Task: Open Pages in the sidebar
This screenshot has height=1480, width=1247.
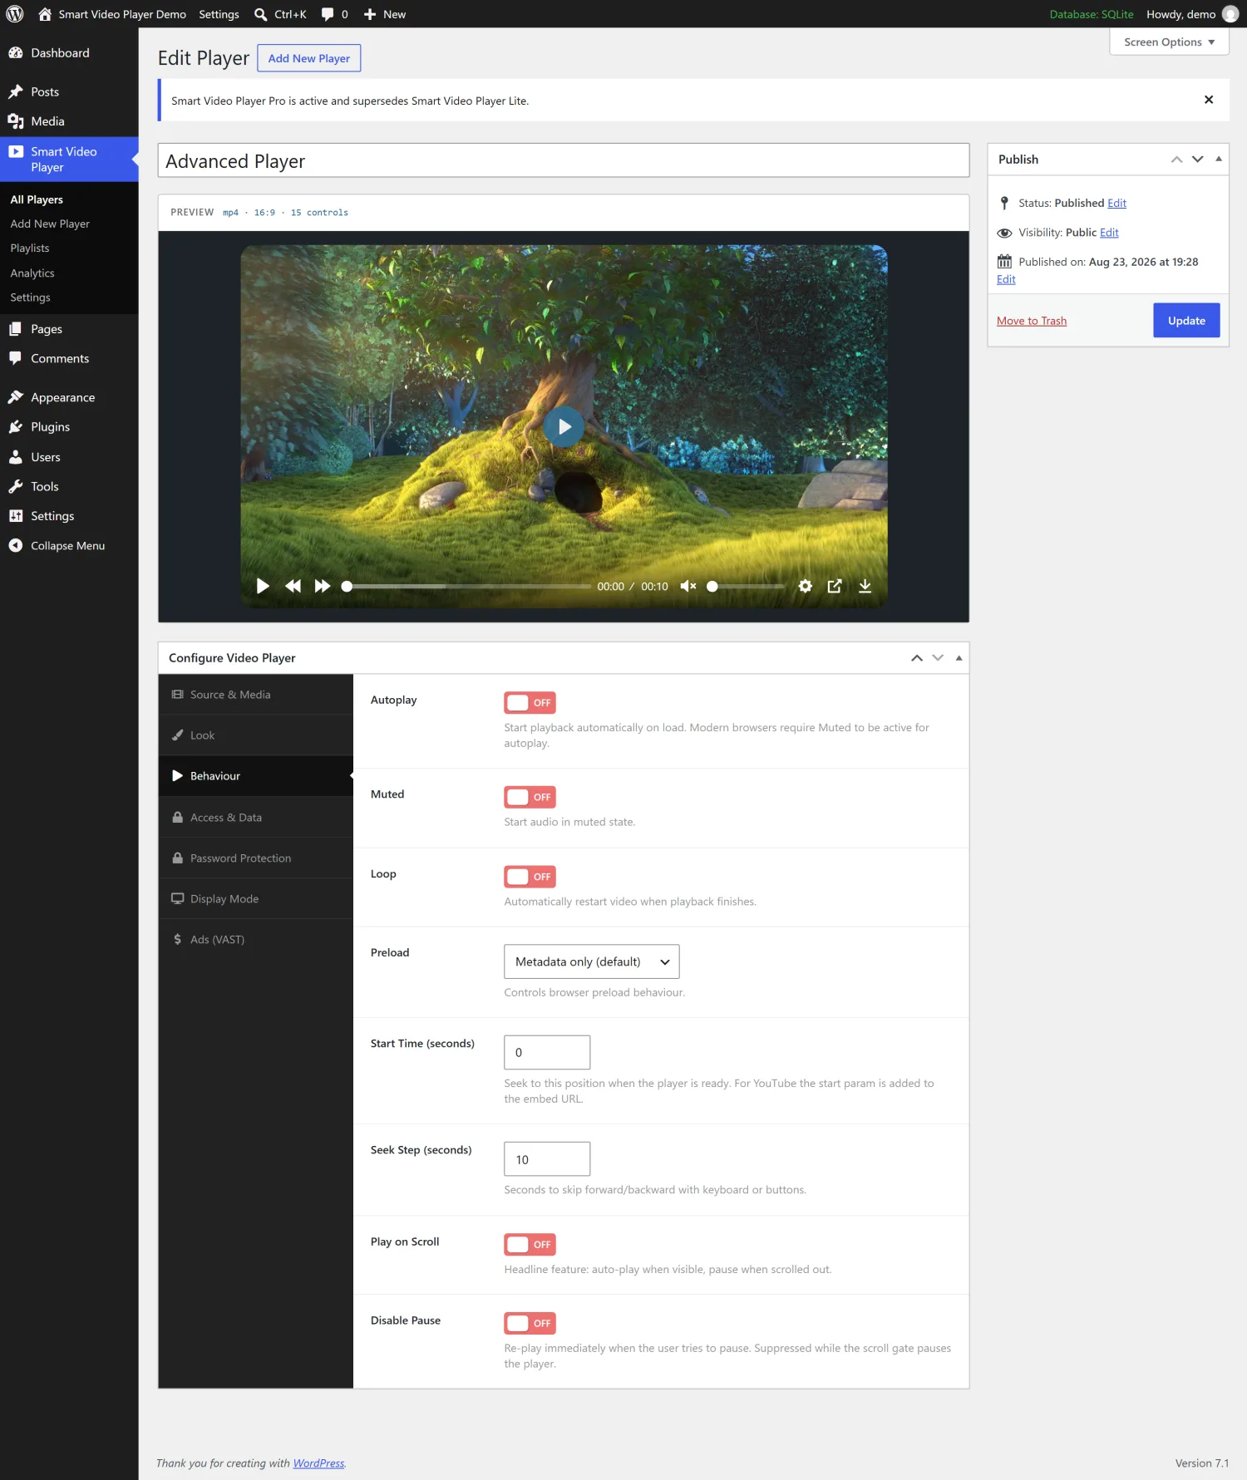Action: pos(47,329)
